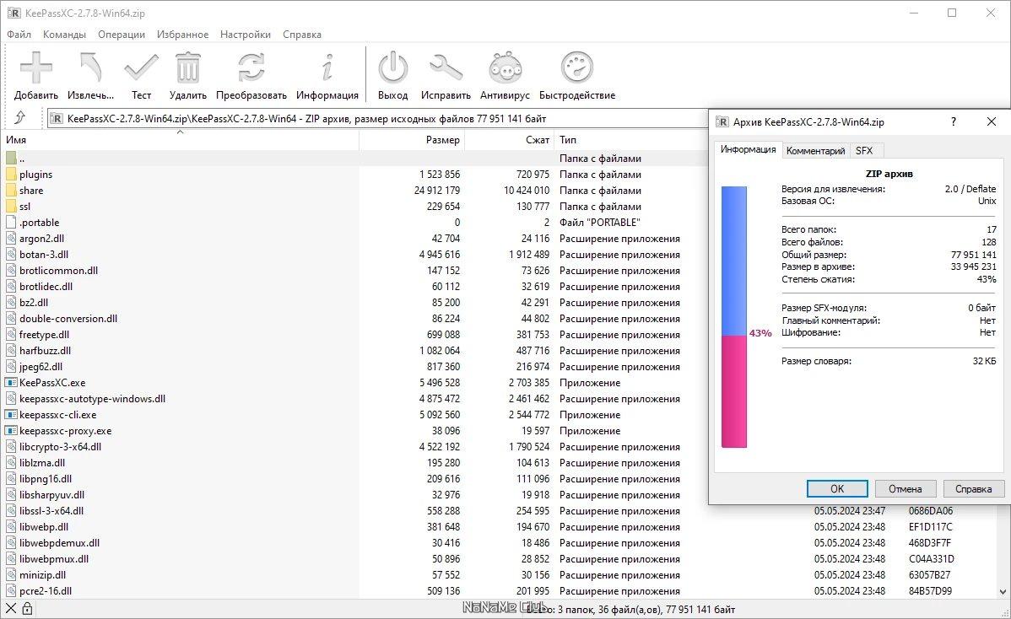Select the plugins folder in the list
The height and width of the screenshot is (619, 1011).
tap(36, 175)
